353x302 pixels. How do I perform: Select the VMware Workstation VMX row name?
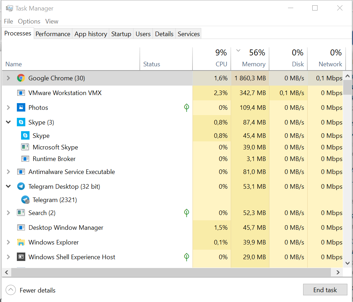click(x=65, y=93)
